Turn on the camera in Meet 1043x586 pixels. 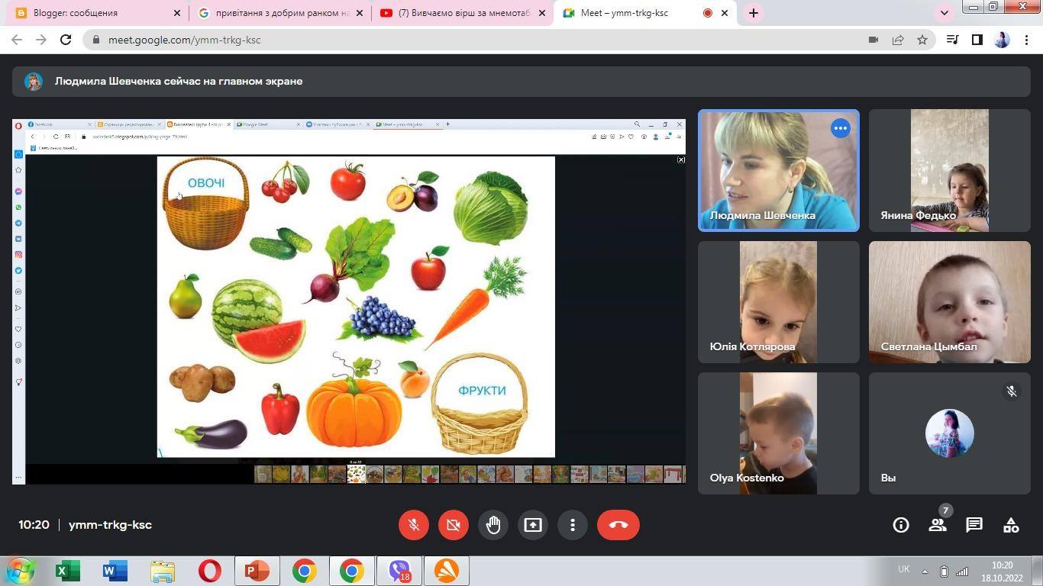[x=453, y=525]
